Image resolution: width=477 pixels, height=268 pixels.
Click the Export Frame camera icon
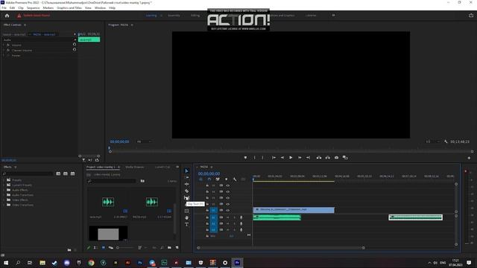(x=336, y=157)
